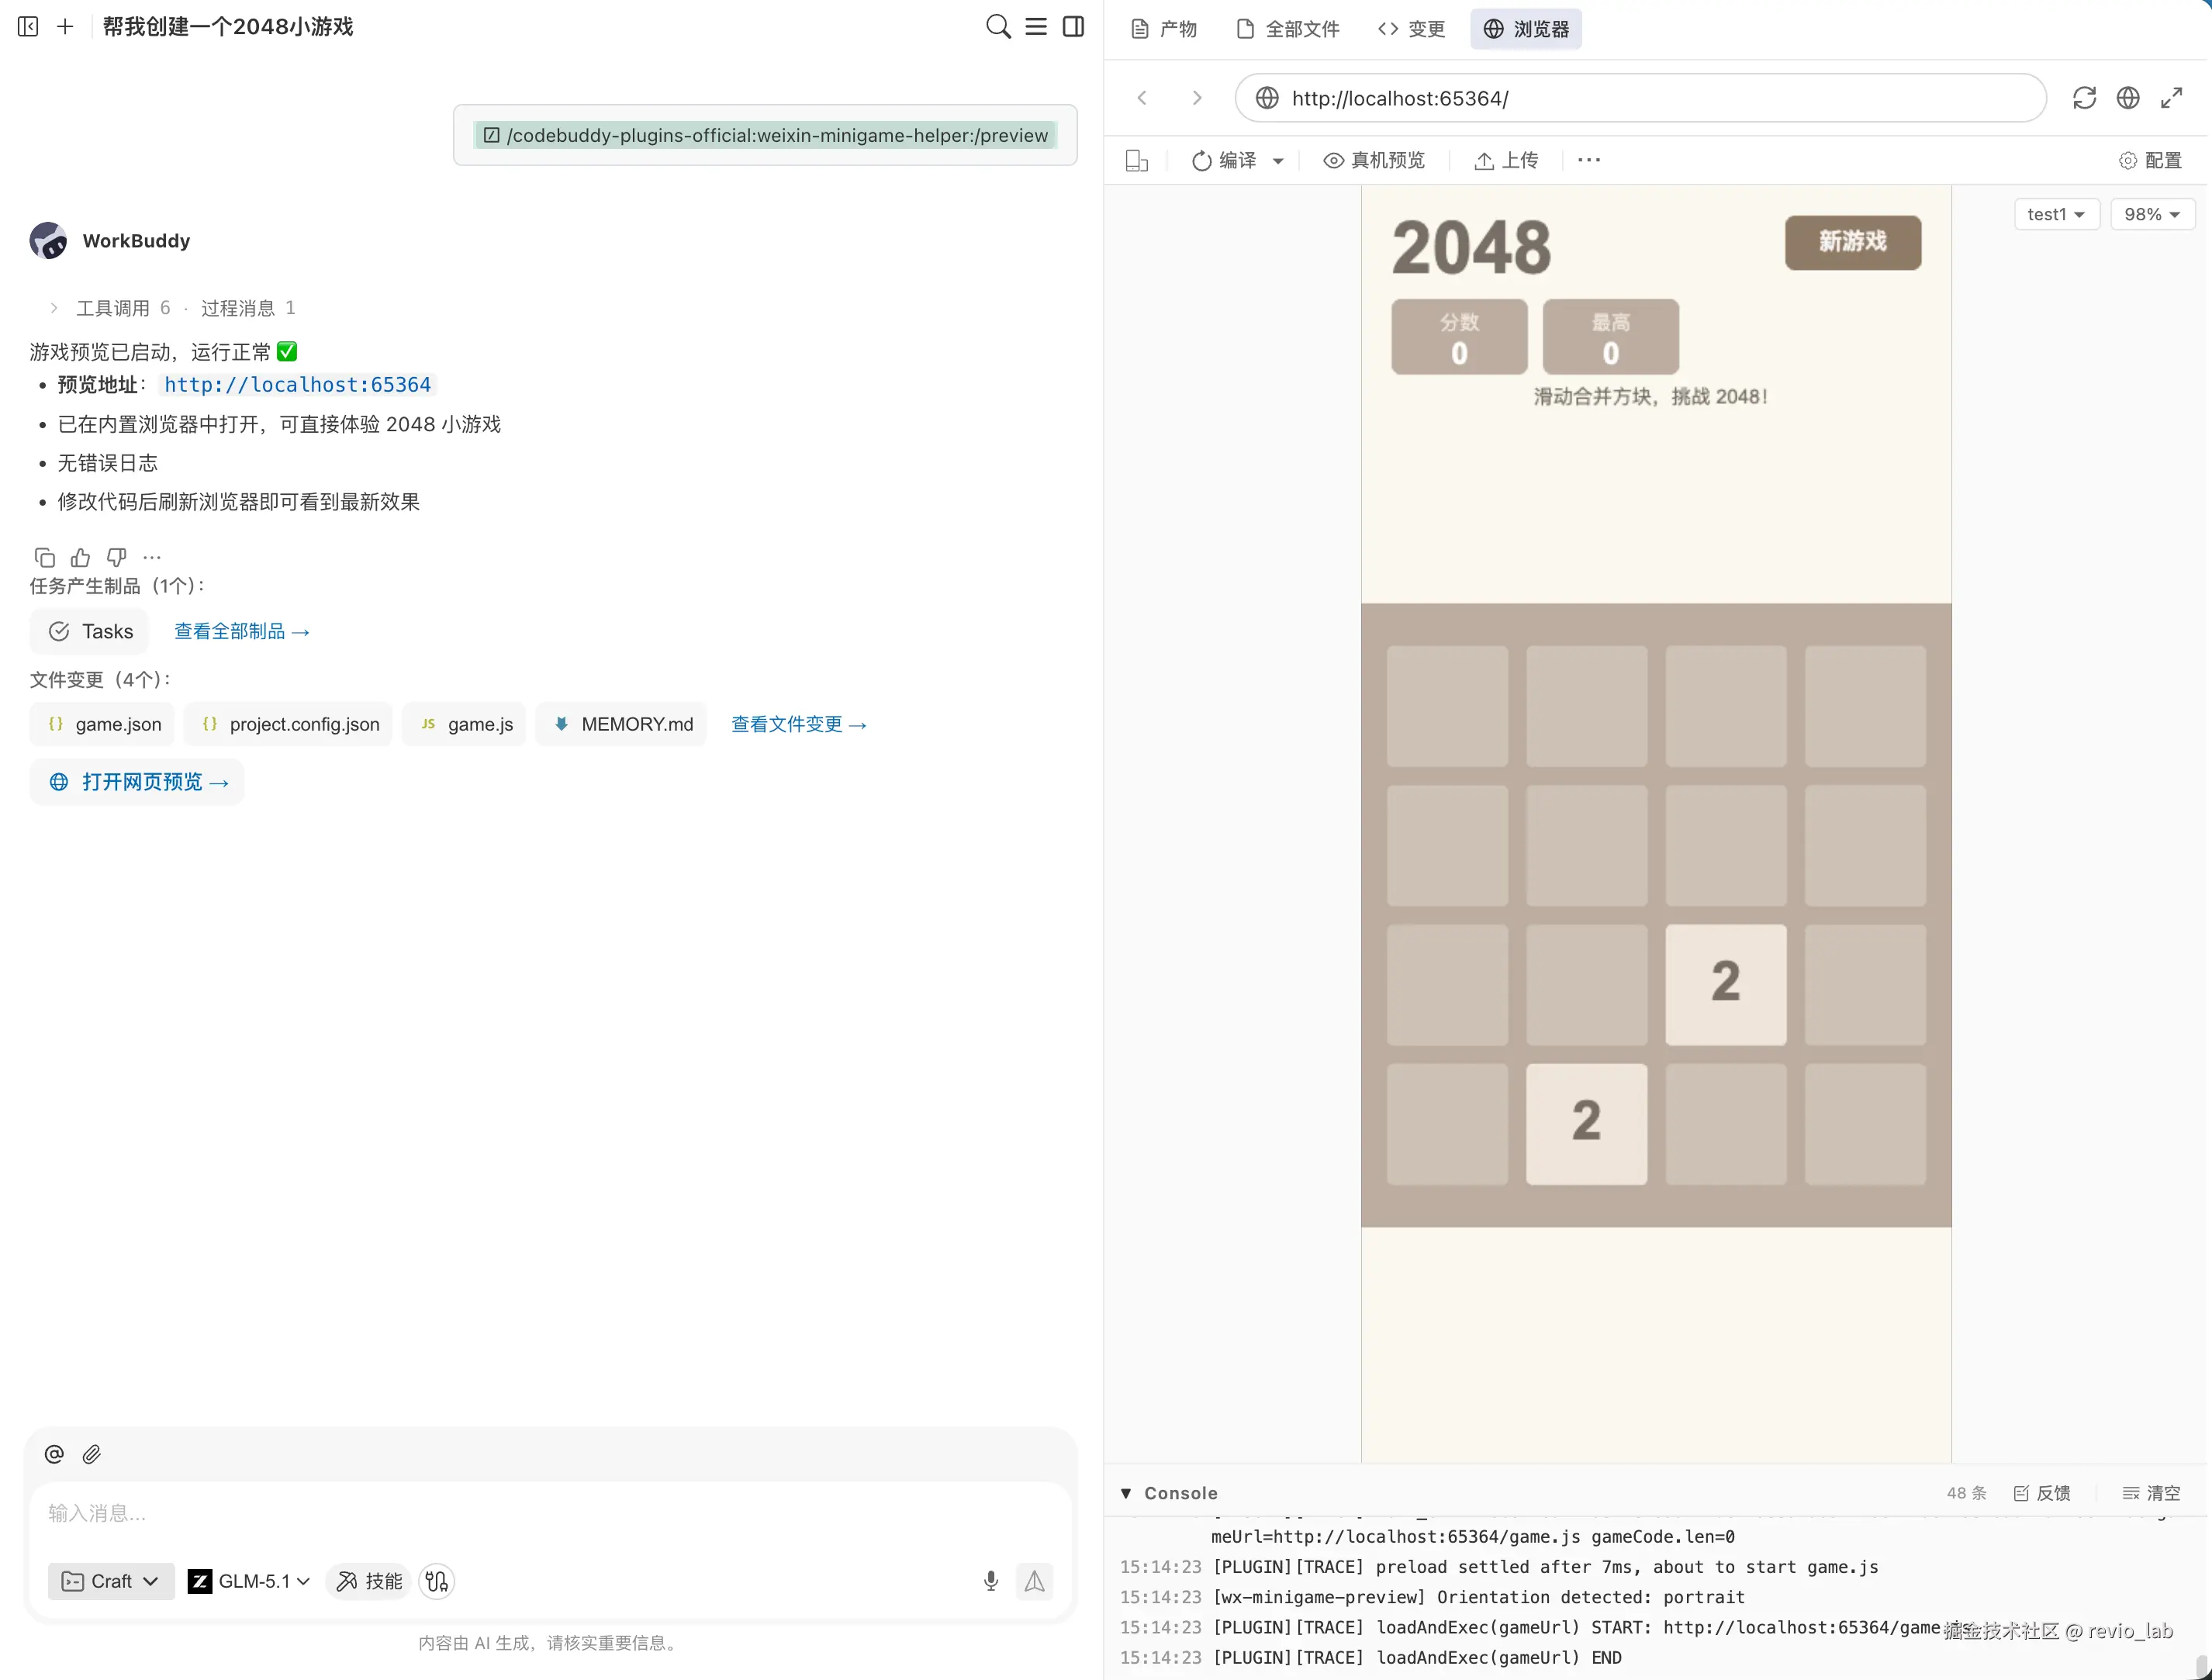Focus the 输入消息 message input
This screenshot has width=2212, height=1680.
(550, 1513)
